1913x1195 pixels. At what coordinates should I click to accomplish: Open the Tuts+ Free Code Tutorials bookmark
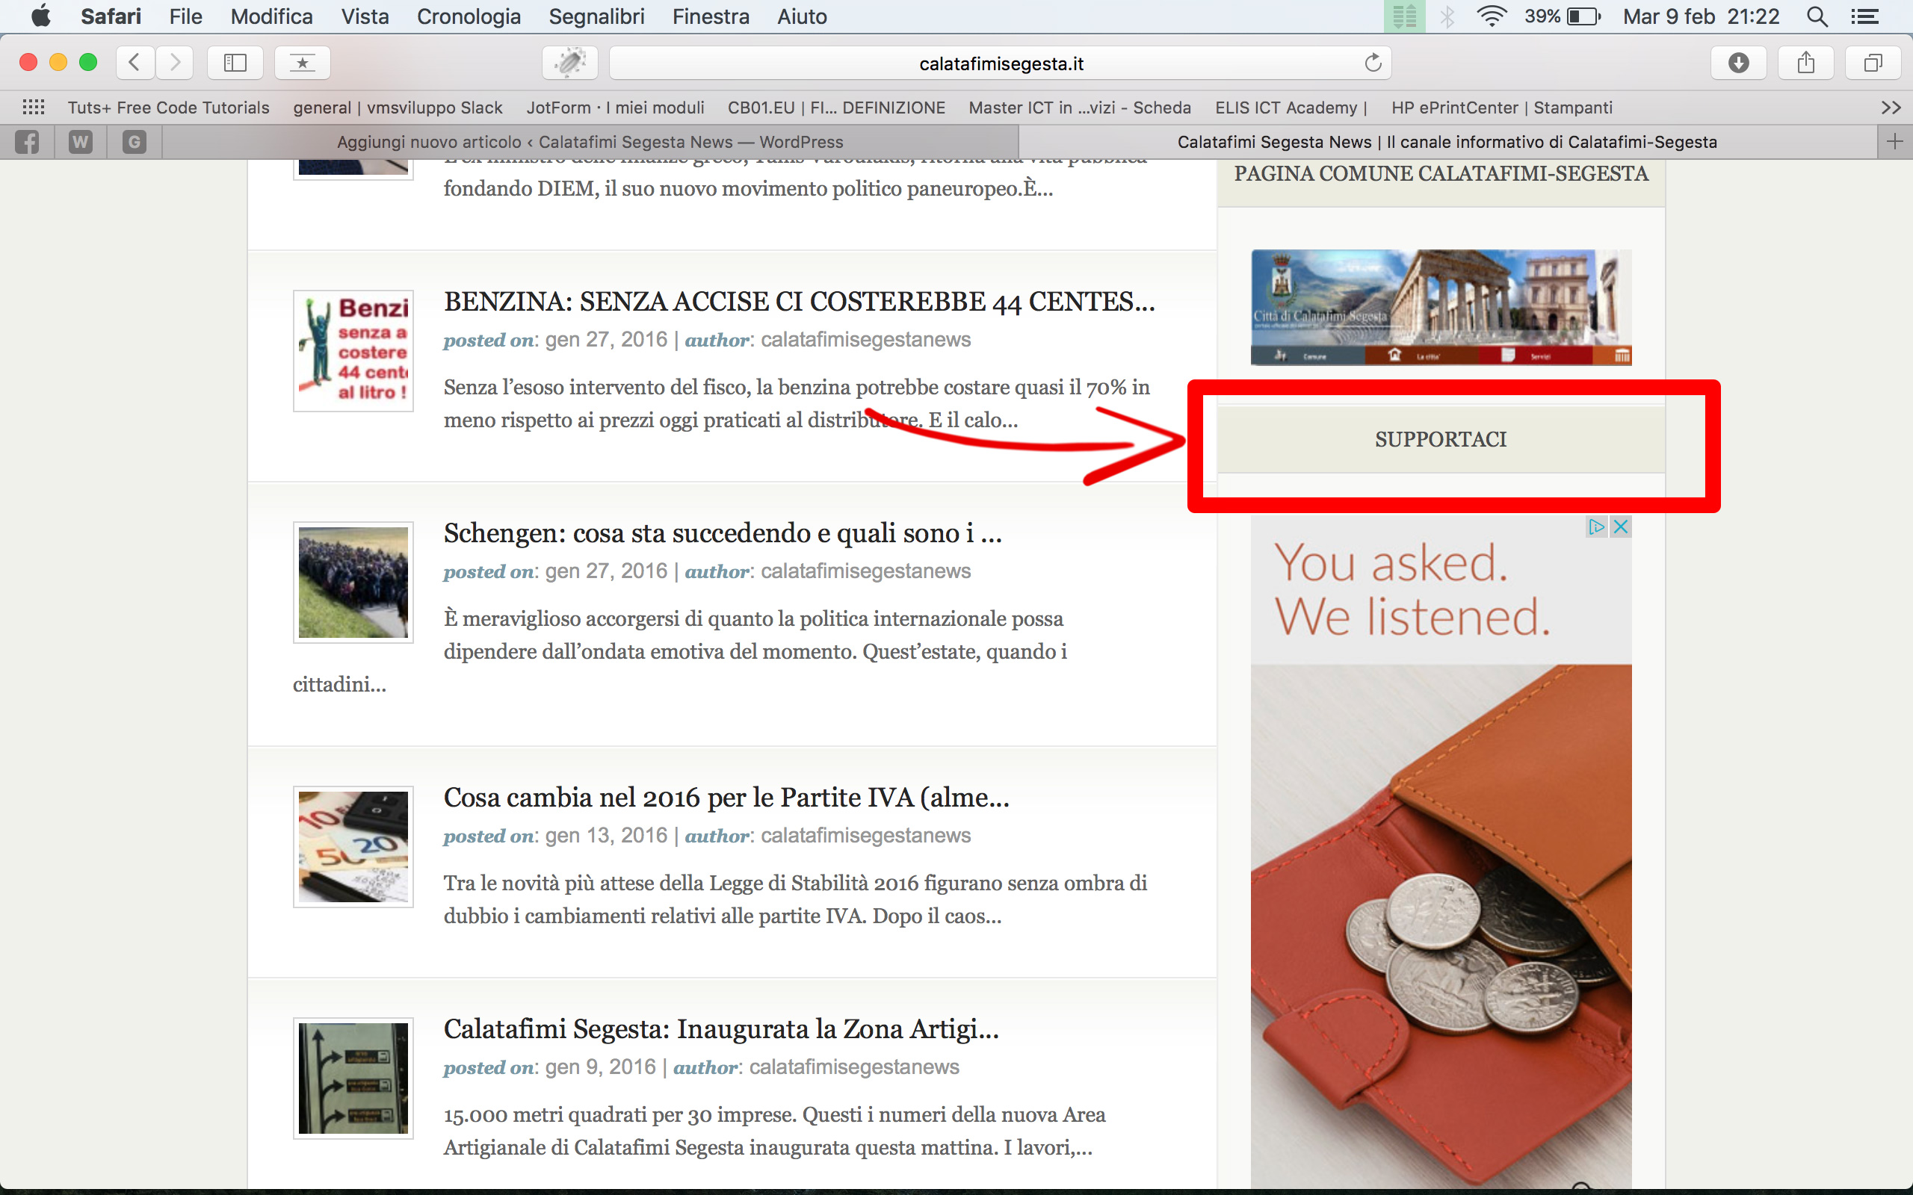168,108
